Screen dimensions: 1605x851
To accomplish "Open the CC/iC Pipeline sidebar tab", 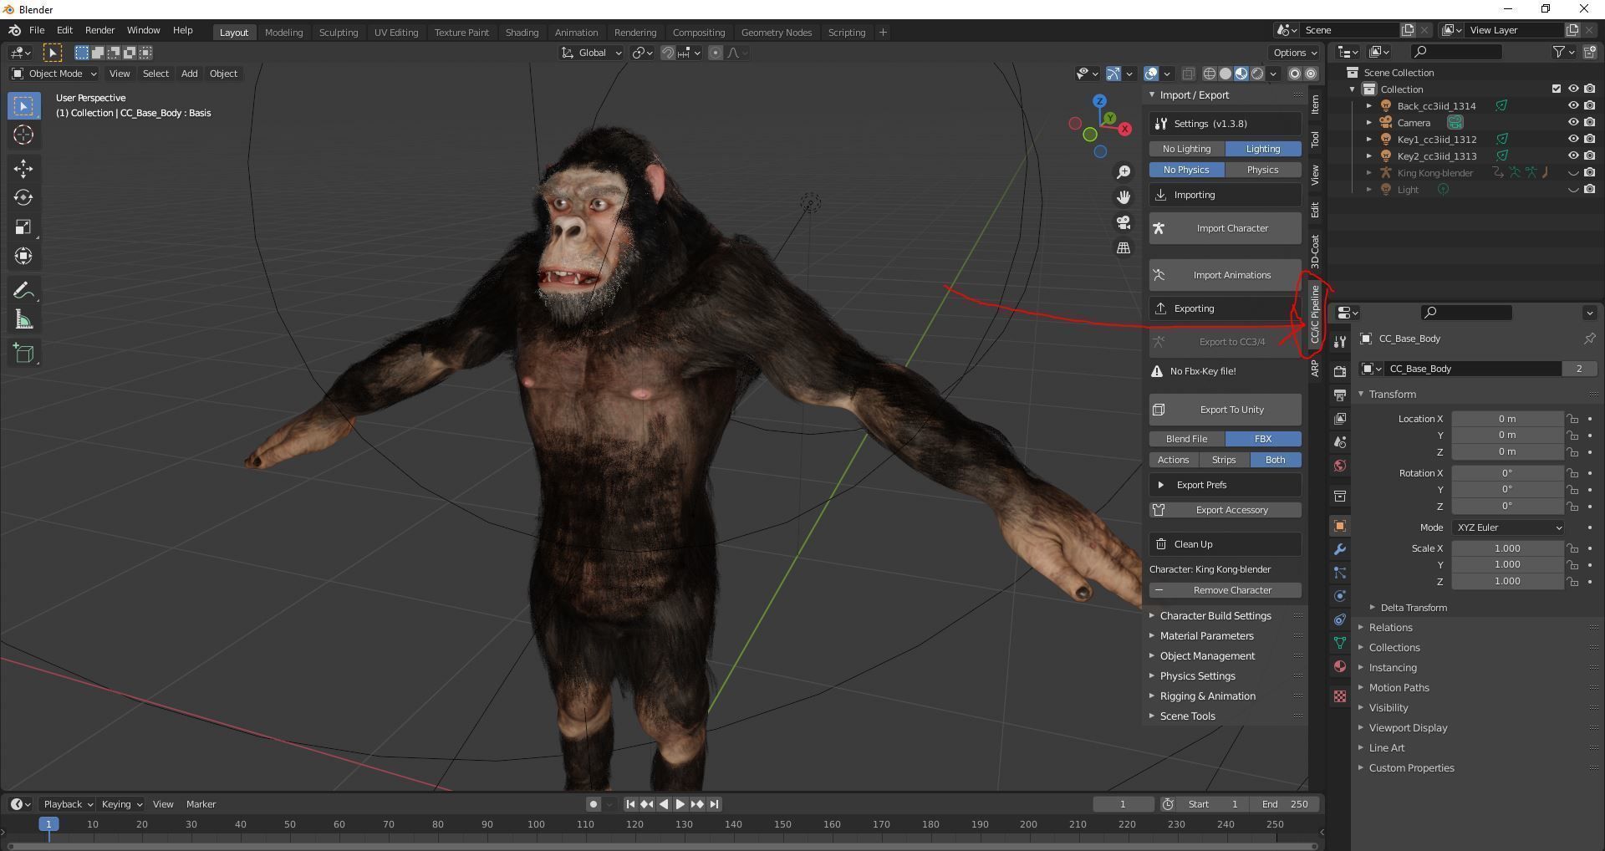I will [x=1315, y=313].
